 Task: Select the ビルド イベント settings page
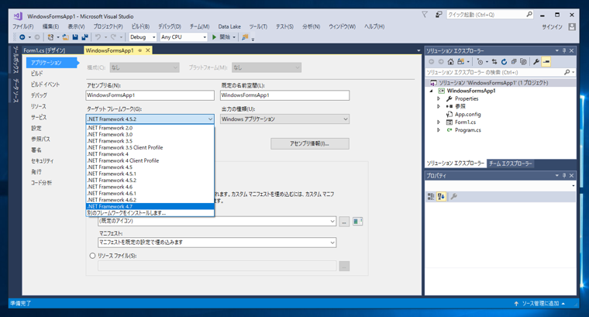pyautogui.click(x=45, y=84)
